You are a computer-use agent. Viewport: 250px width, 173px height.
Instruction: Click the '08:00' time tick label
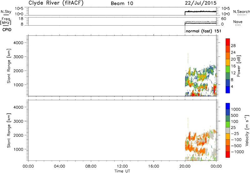[x=91, y=166]
